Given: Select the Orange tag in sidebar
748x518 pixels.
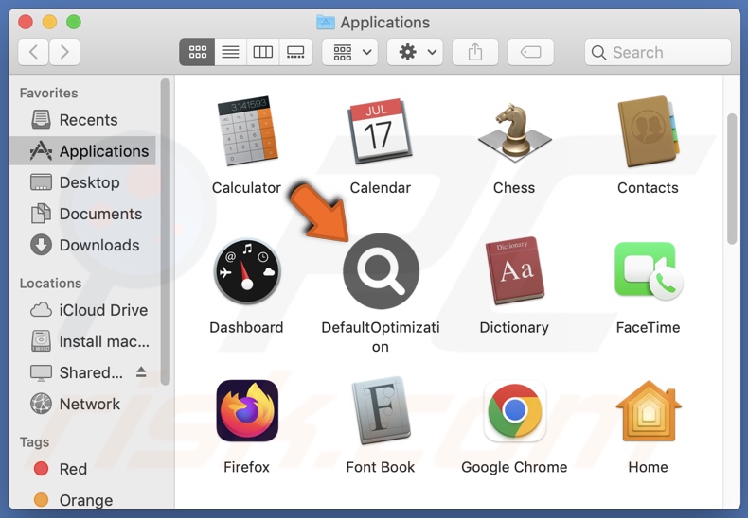Looking at the screenshot, I should pos(82,500).
